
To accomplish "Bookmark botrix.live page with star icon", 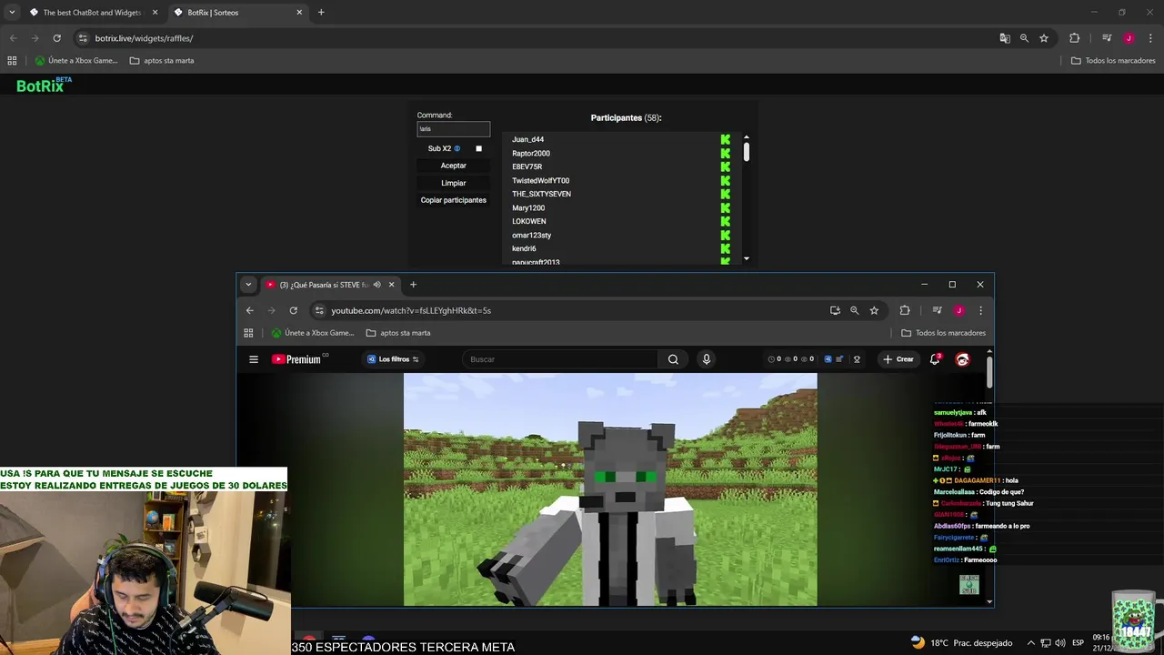I will tap(1044, 38).
